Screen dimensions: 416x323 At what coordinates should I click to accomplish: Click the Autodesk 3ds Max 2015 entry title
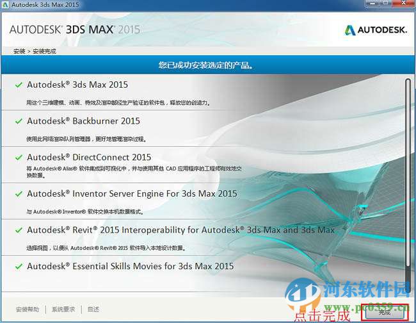(x=77, y=85)
